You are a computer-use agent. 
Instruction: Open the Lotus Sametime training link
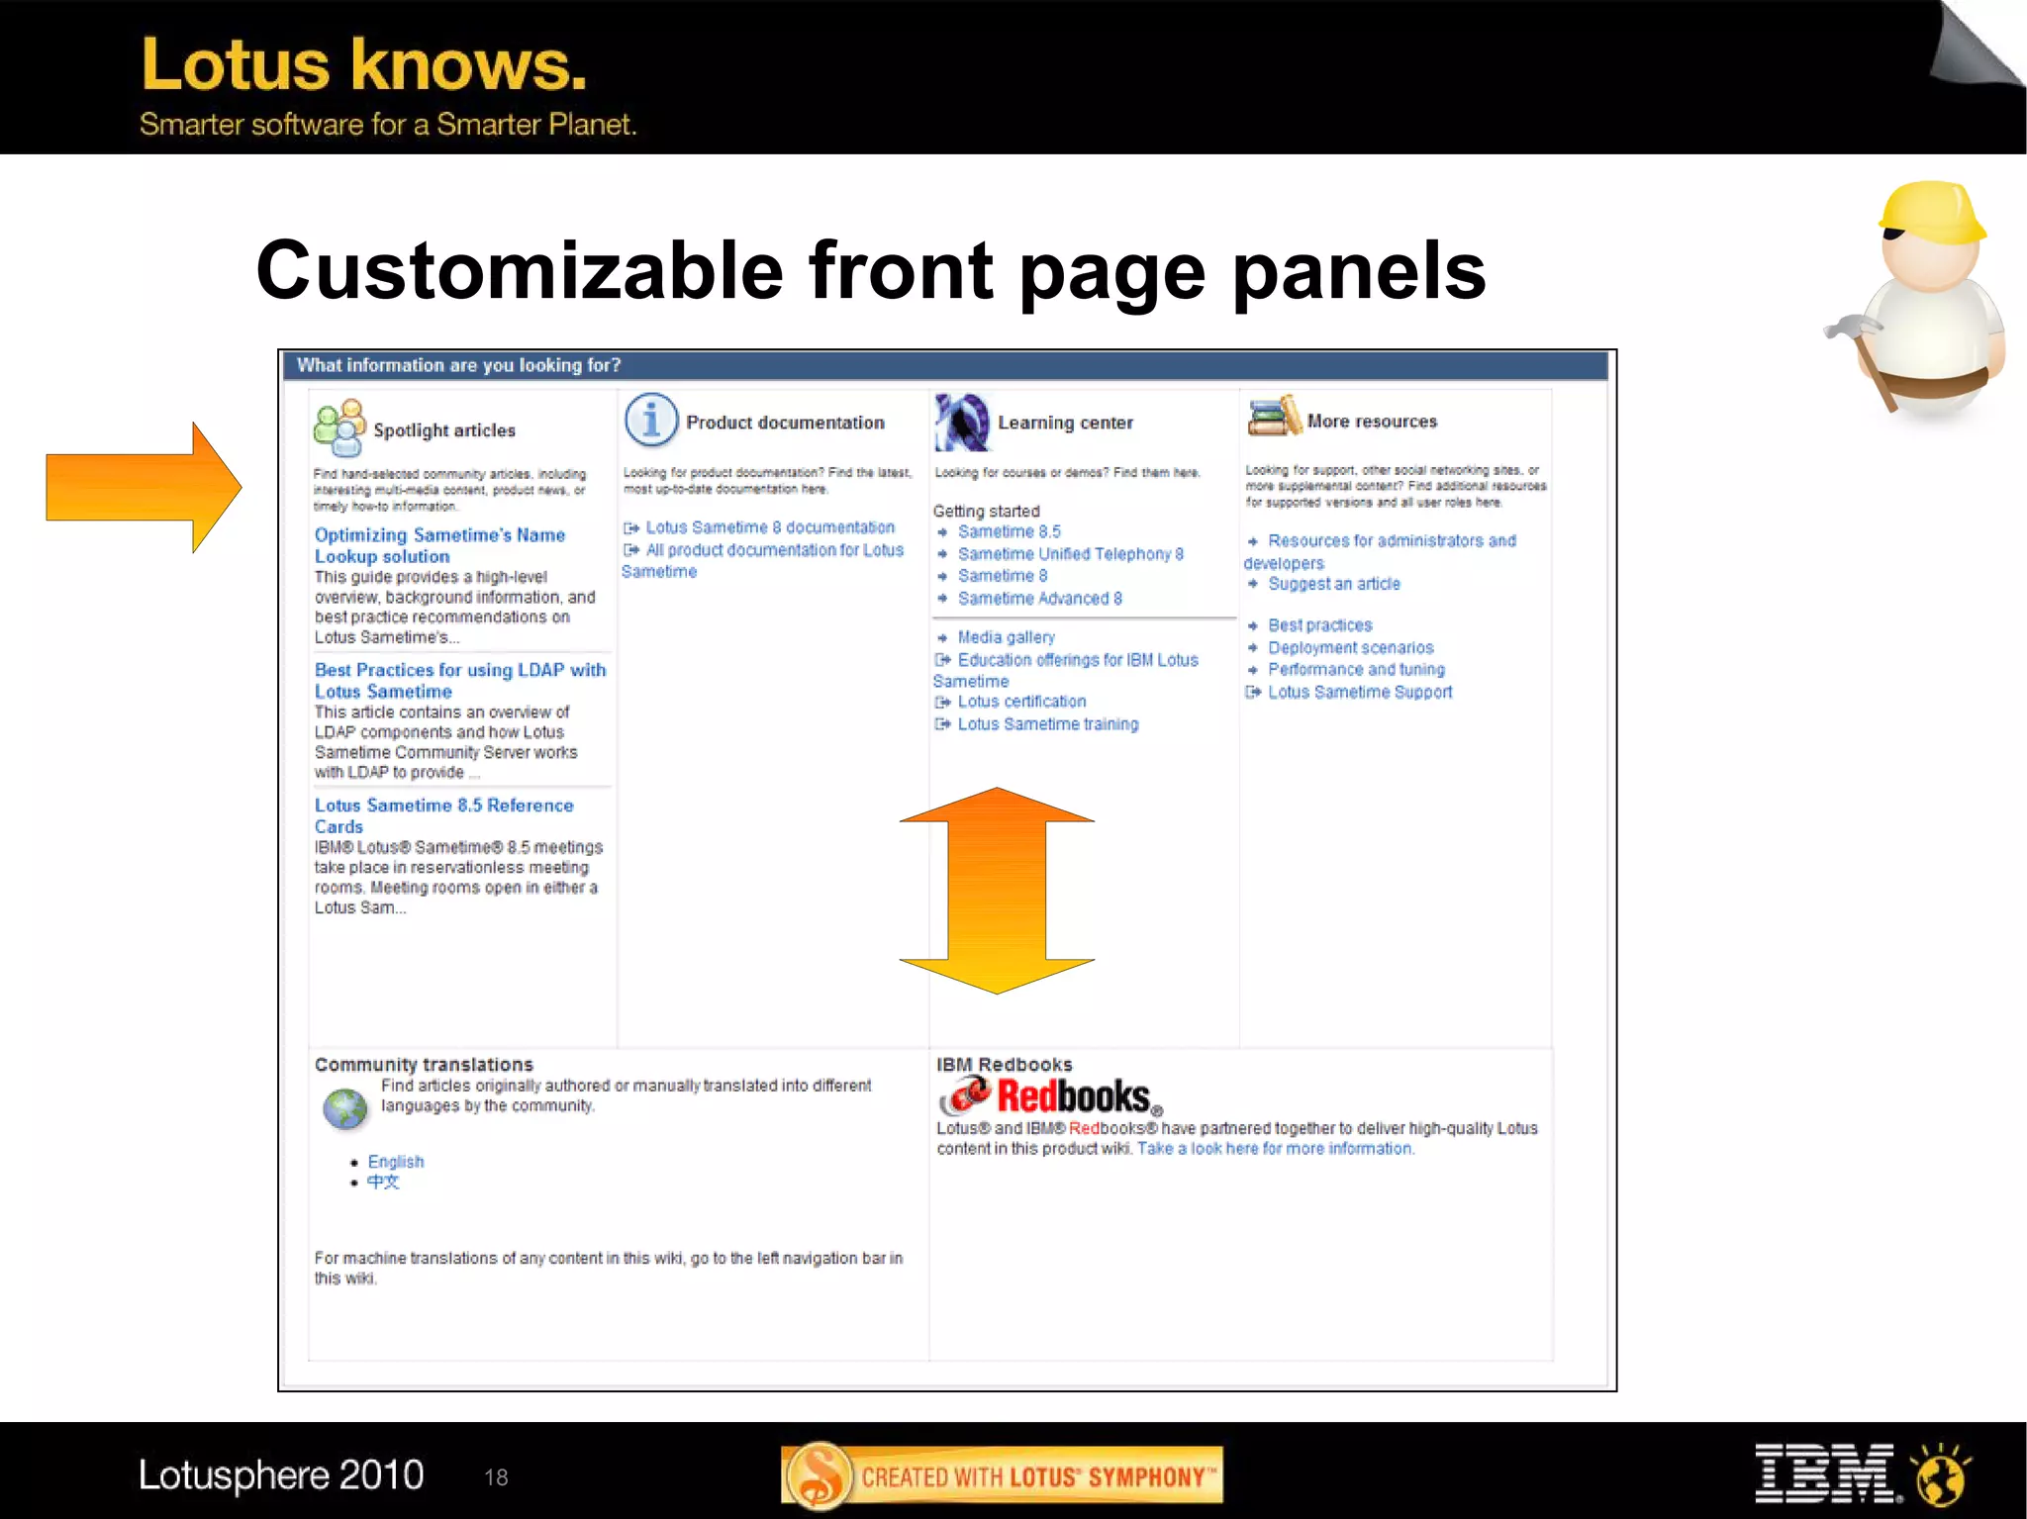(1048, 724)
